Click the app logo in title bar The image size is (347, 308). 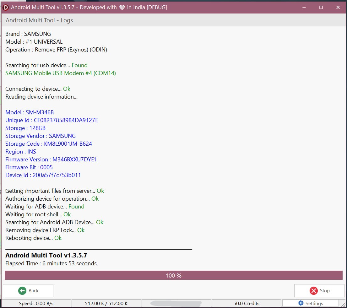[6, 7]
